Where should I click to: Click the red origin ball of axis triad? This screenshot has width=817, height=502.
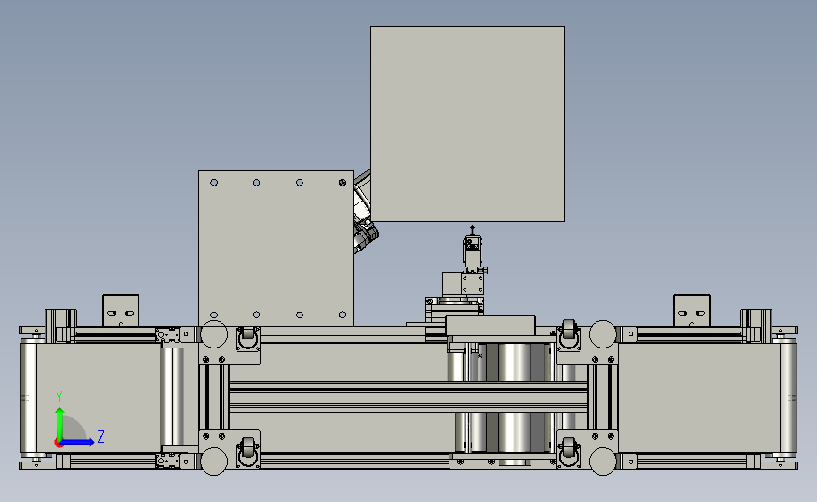tap(58, 444)
